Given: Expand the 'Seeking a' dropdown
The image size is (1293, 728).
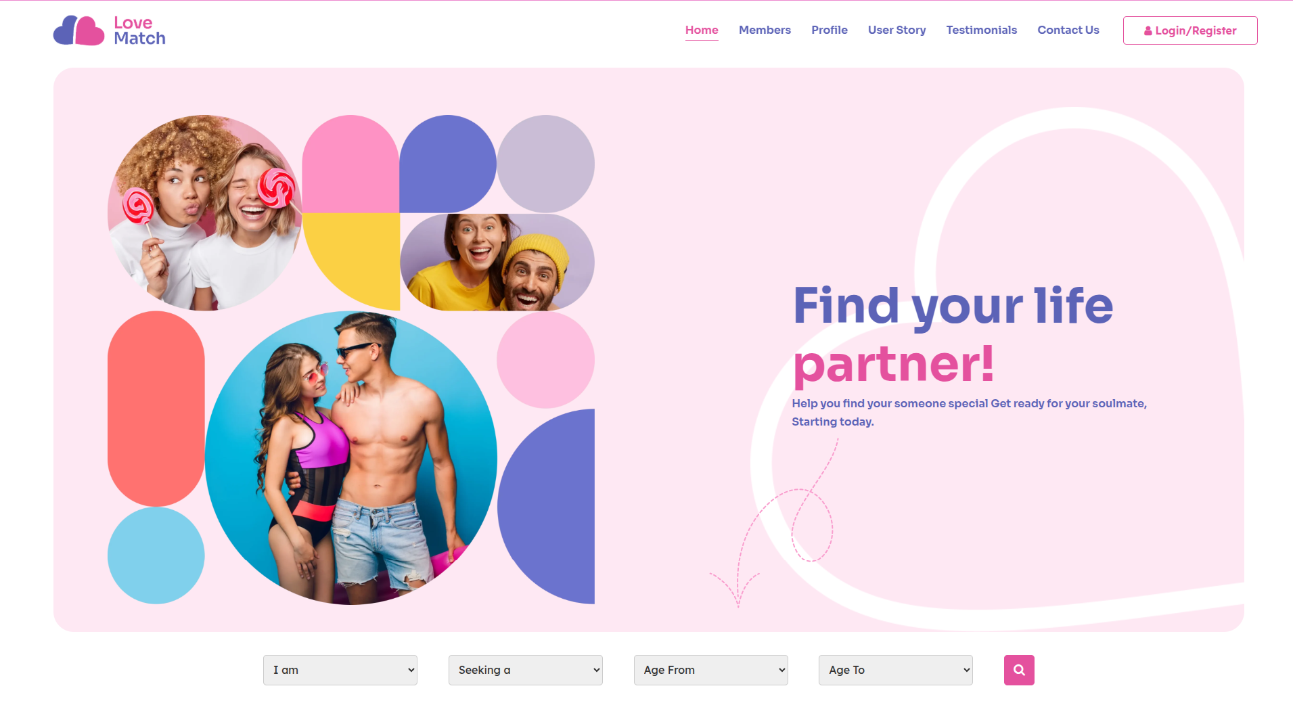Looking at the screenshot, I should (x=525, y=670).
